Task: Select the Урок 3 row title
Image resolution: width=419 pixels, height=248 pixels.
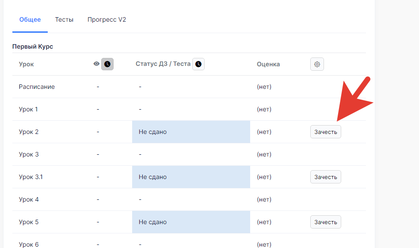Action: pos(29,154)
